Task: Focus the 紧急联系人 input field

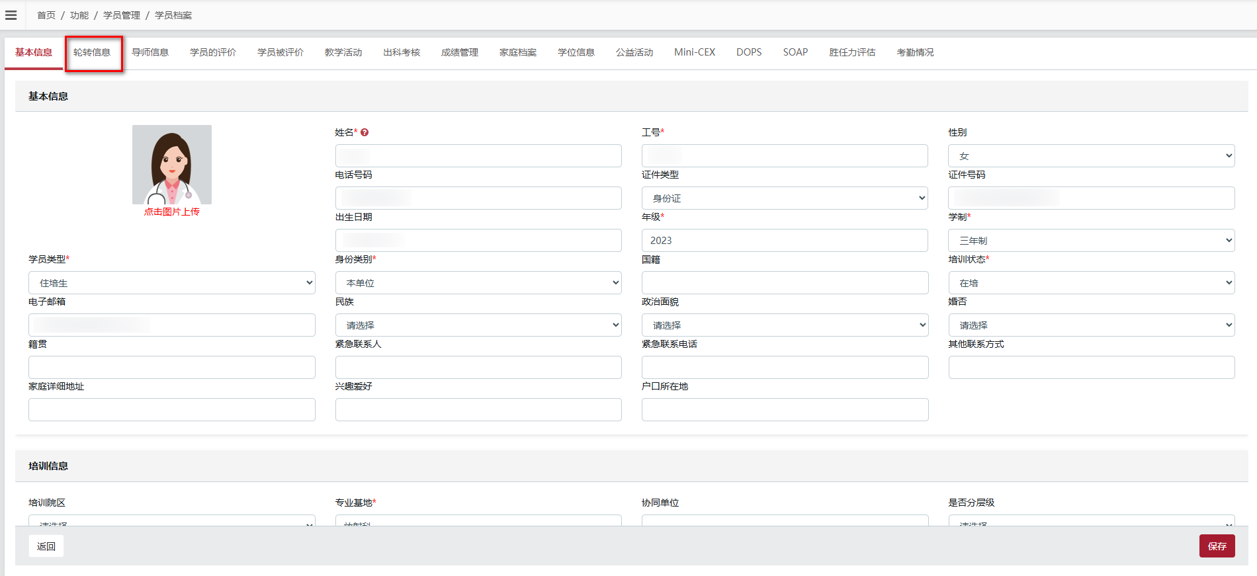Action: point(478,368)
